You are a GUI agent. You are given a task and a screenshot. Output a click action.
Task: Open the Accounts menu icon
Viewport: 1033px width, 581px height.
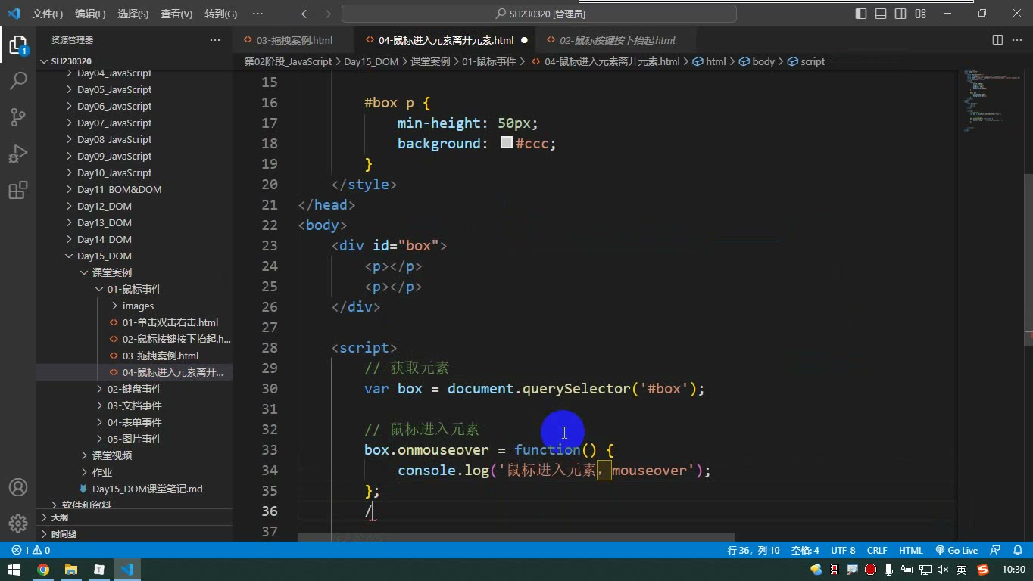(x=17, y=487)
